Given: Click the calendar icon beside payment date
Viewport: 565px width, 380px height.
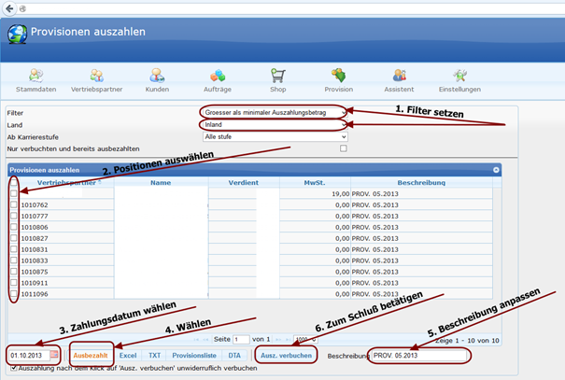Looking at the screenshot, I should (x=55, y=355).
